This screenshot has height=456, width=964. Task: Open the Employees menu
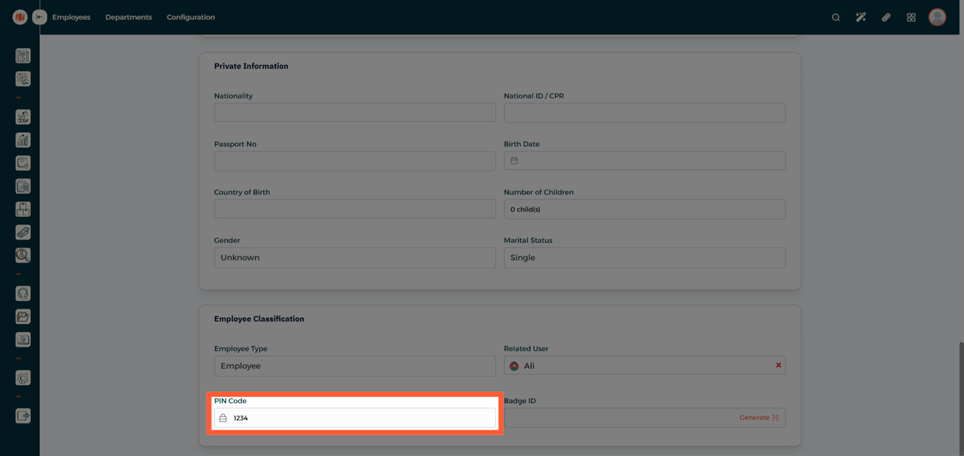click(x=71, y=17)
